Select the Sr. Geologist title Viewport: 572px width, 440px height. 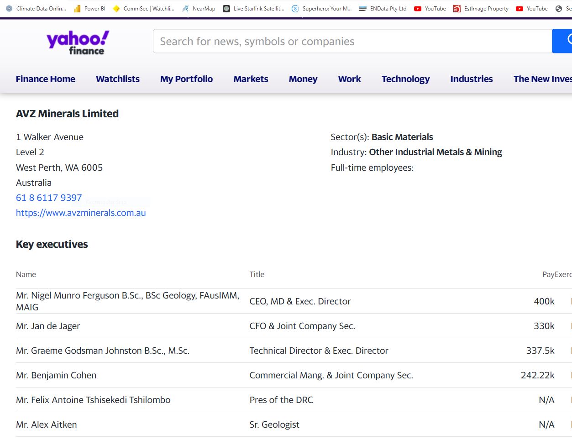pos(274,424)
